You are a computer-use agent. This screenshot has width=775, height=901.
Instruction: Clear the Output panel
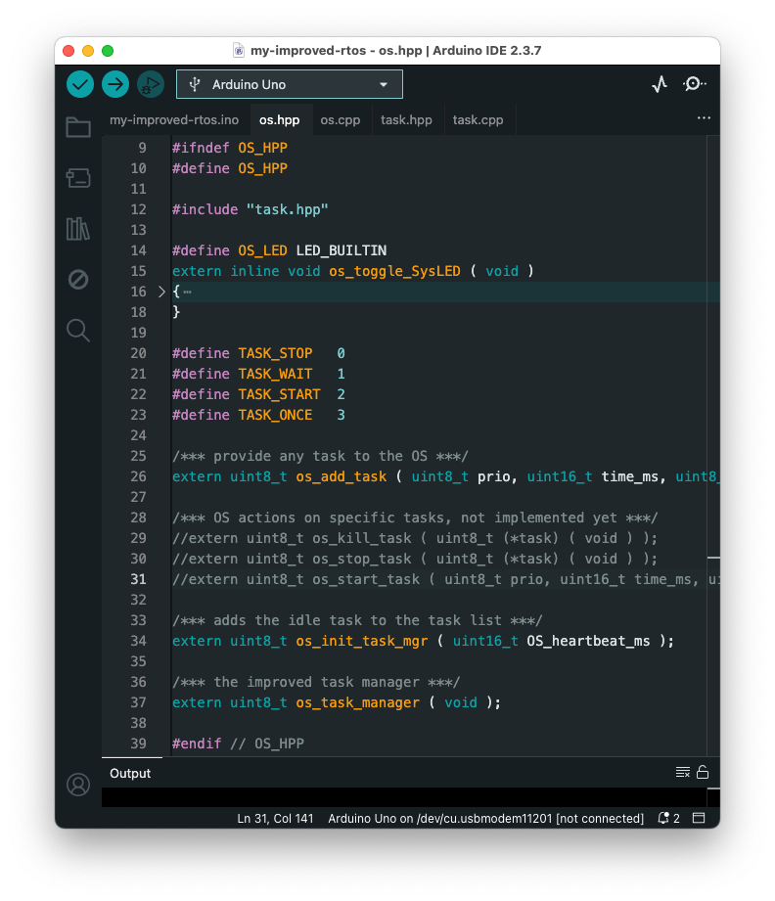682,772
